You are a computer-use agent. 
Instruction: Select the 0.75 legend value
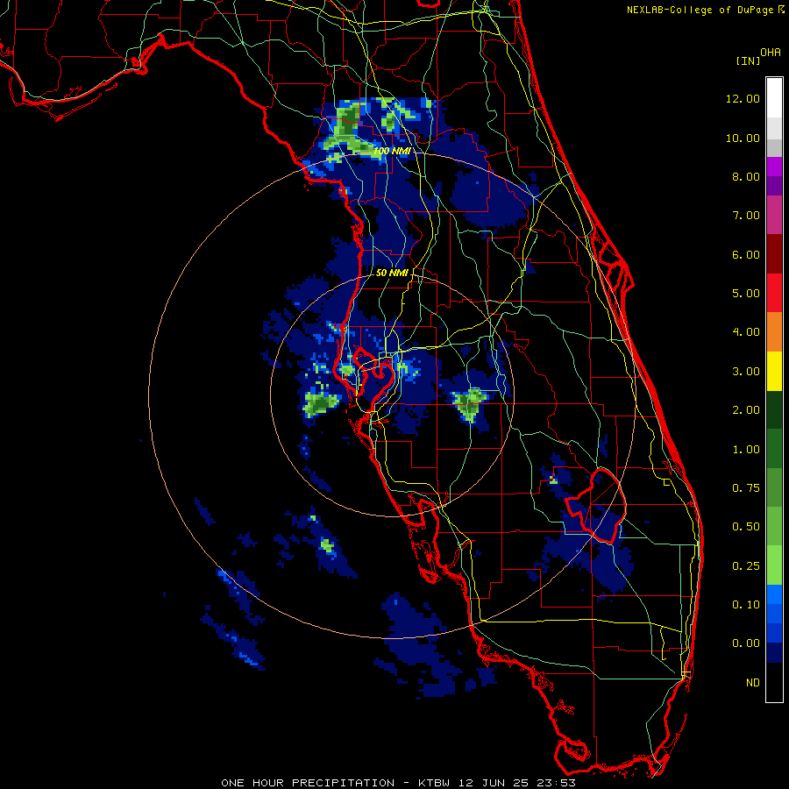[x=746, y=488]
